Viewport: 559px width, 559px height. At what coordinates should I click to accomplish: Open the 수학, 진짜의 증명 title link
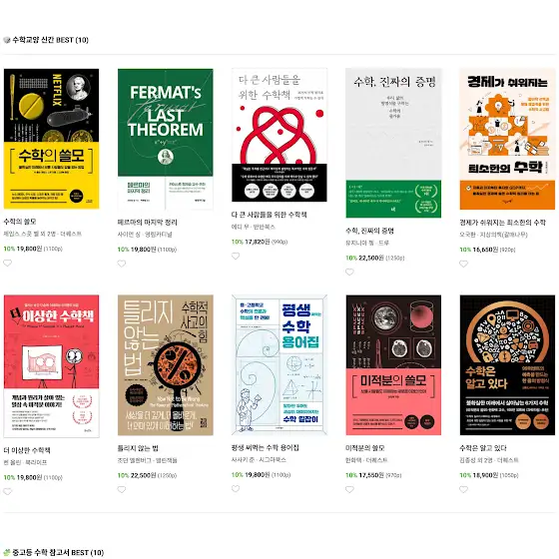(x=369, y=231)
